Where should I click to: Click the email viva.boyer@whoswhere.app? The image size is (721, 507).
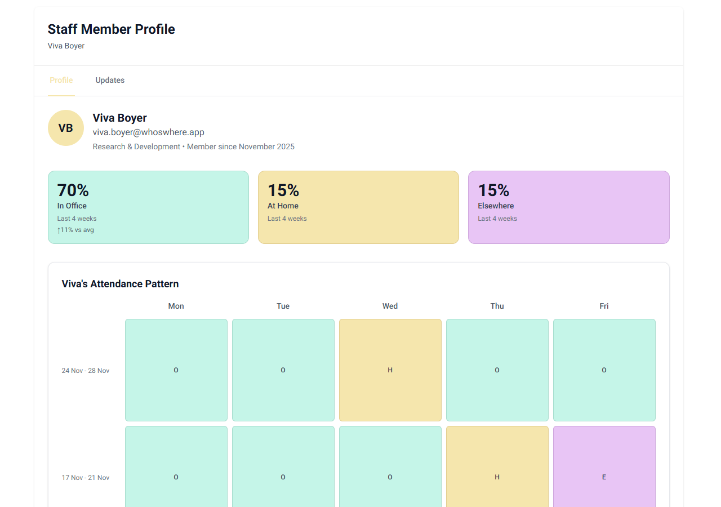pyautogui.click(x=148, y=132)
